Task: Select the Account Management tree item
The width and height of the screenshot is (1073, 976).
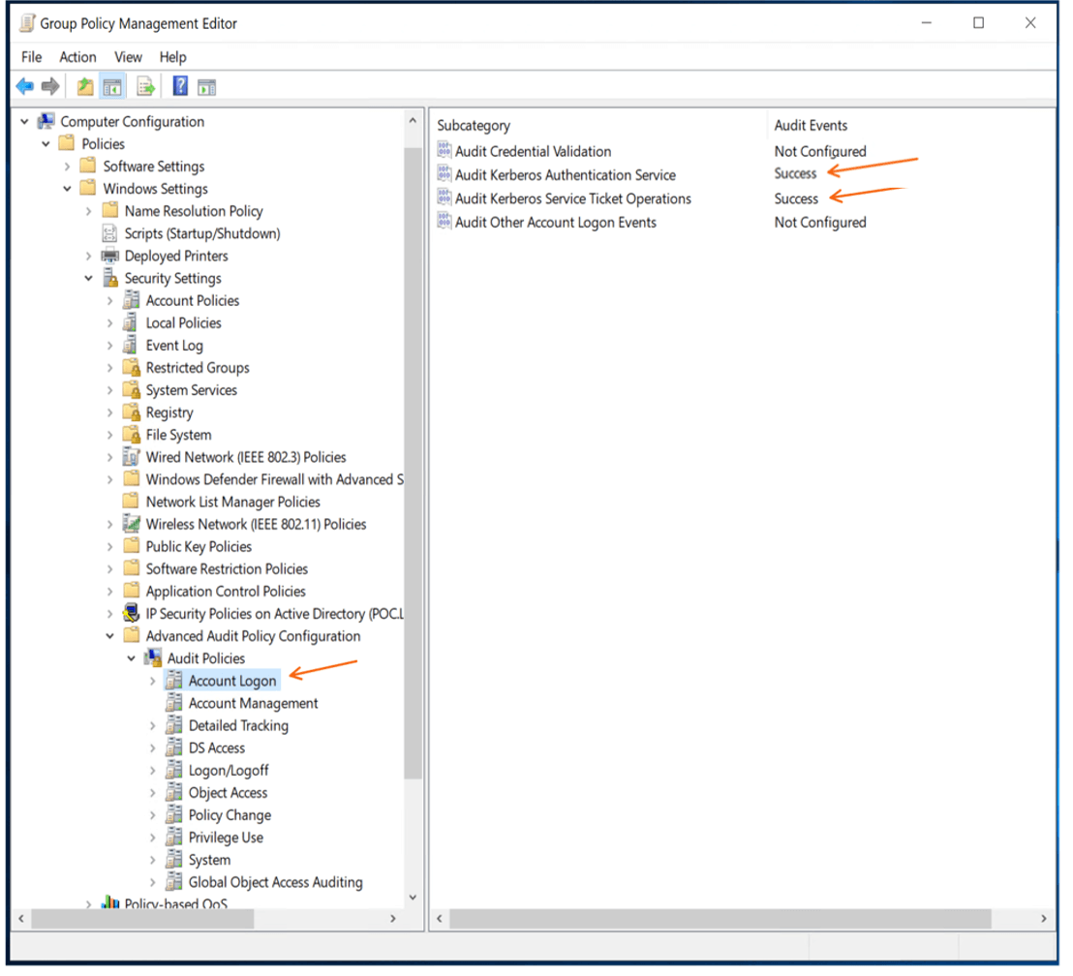Action: point(253,704)
